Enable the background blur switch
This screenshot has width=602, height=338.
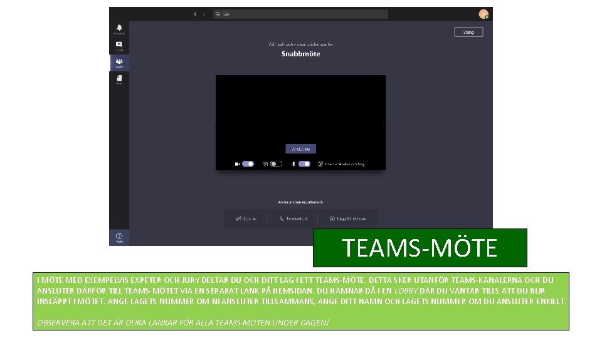click(276, 164)
